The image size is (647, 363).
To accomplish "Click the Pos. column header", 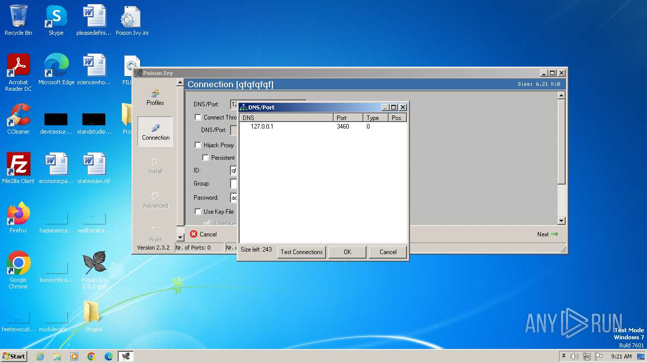I will click(397, 118).
